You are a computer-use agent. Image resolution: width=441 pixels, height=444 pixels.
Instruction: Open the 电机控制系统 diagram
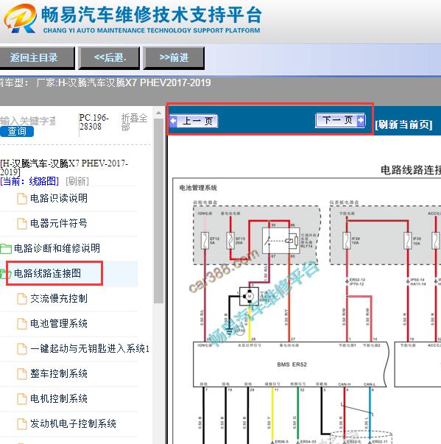point(59,398)
